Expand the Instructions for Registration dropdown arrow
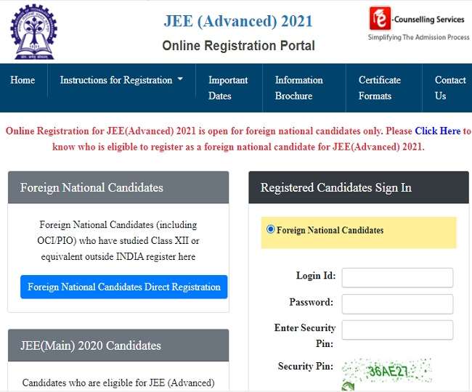This screenshot has width=472, height=392. pyautogui.click(x=180, y=79)
